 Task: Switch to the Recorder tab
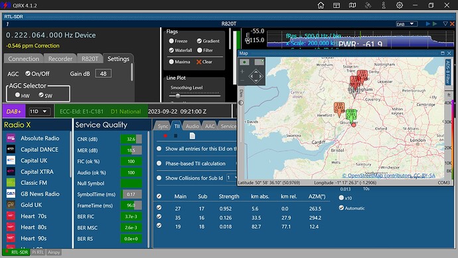60,59
